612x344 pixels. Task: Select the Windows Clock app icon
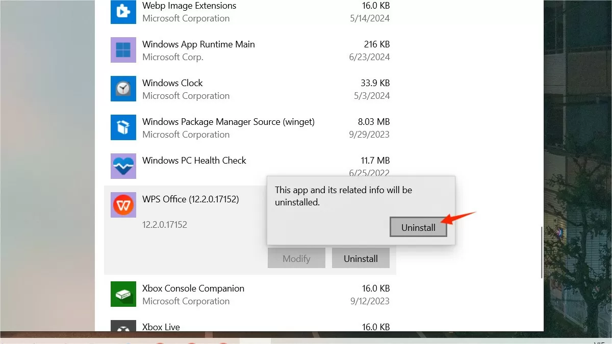tap(123, 89)
